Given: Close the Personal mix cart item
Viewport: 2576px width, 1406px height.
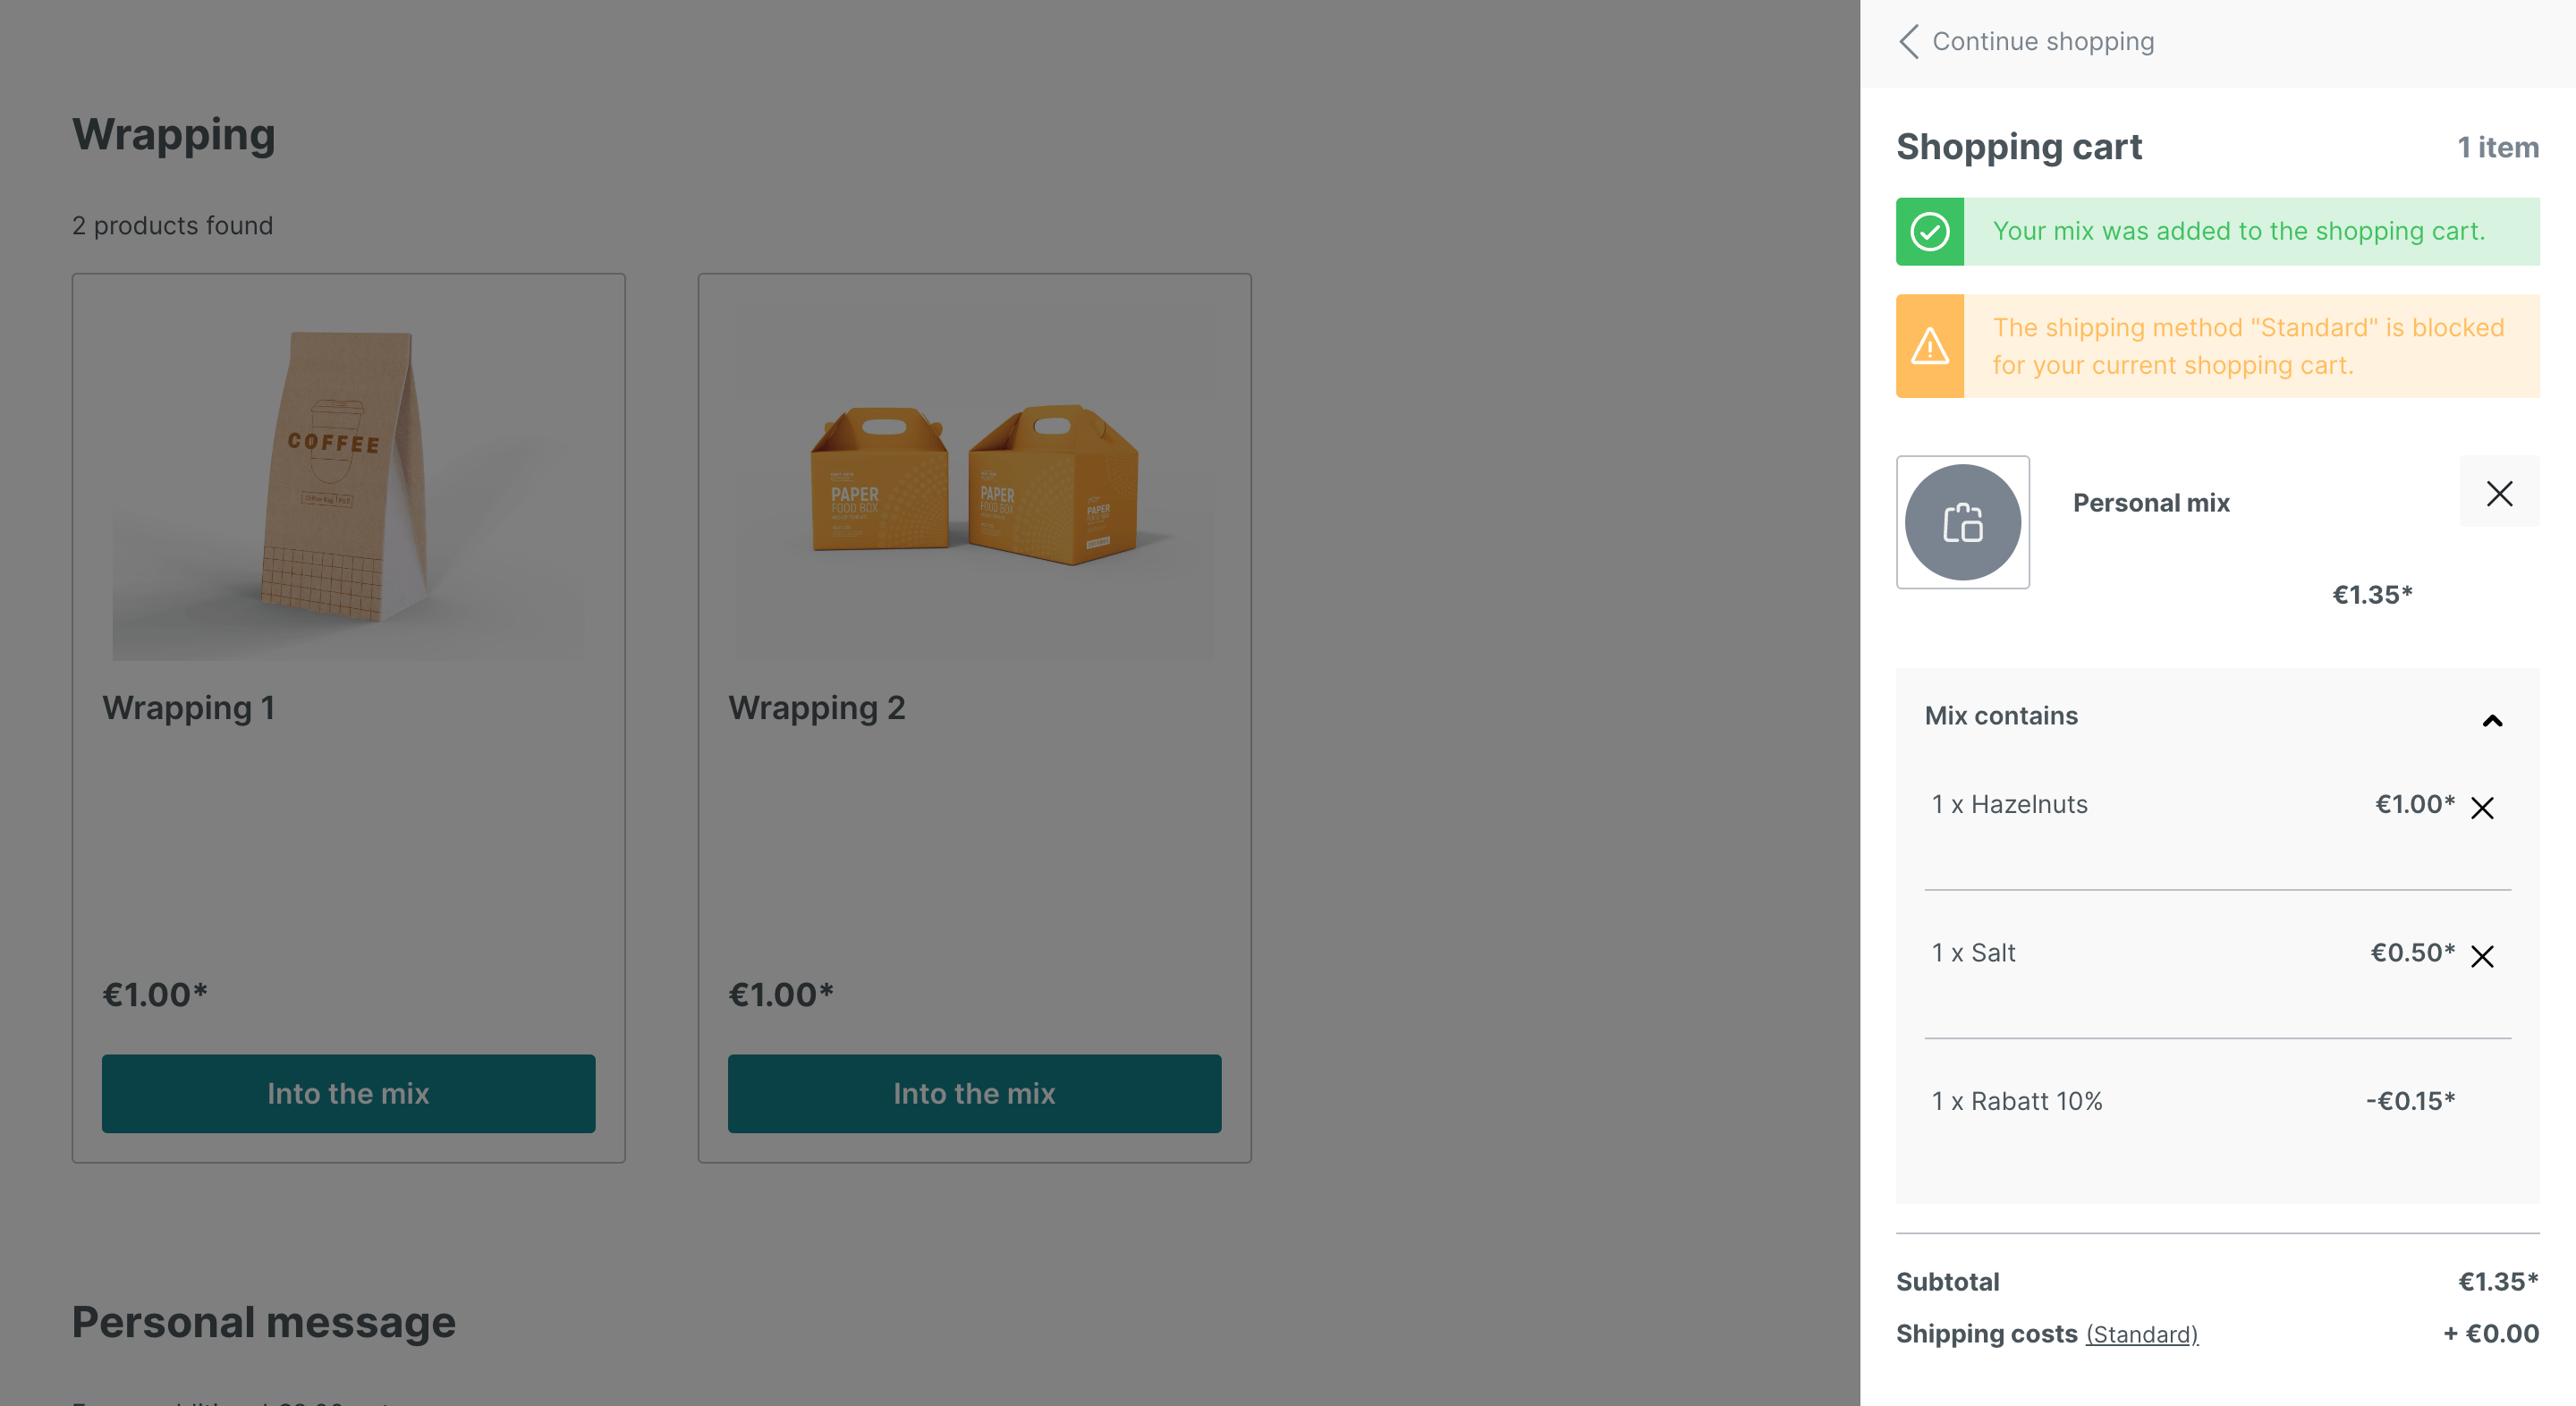Looking at the screenshot, I should pyautogui.click(x=2500, y=494).
